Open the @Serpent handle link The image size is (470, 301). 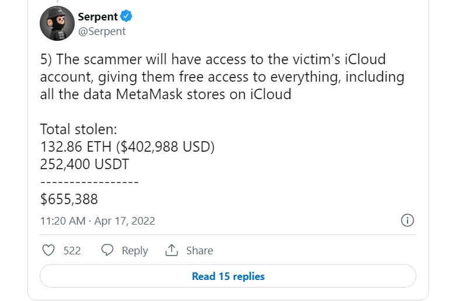[102, 32]
